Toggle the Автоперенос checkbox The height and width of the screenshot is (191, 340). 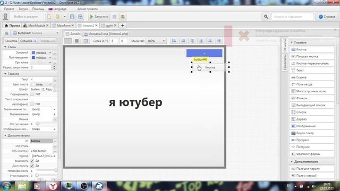[x=32, y=104]
